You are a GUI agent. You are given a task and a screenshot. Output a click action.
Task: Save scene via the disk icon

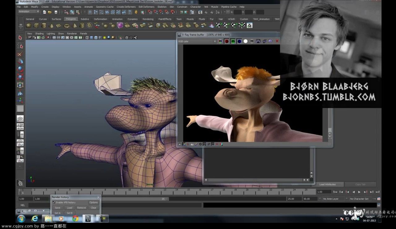point(56,12)
